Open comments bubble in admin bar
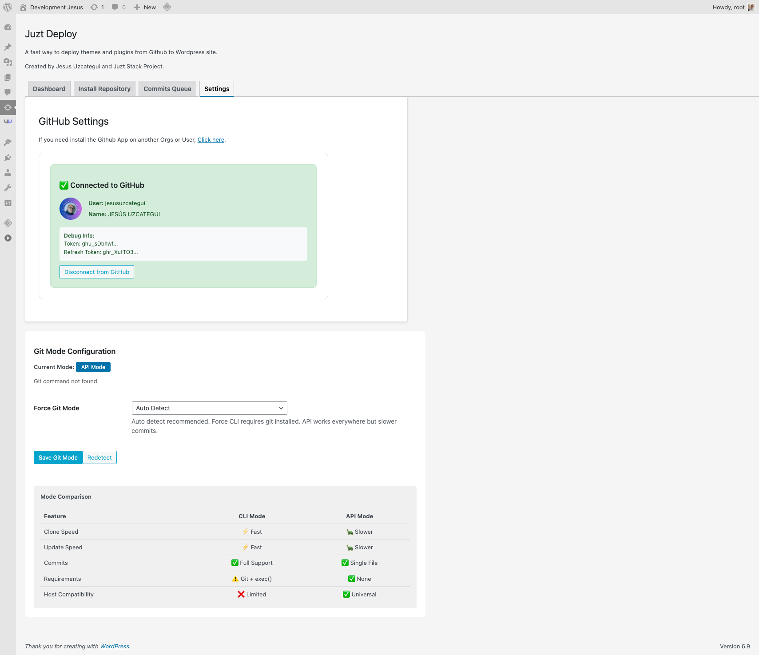 click(x=119, y=7)
